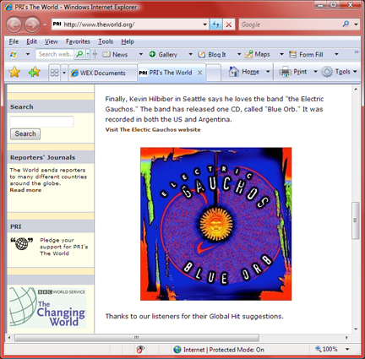The height and width of the screenshot is (359, 365).
Task: Click the Electric Gauchos Blue Orb cover
Action: (216, 224)
